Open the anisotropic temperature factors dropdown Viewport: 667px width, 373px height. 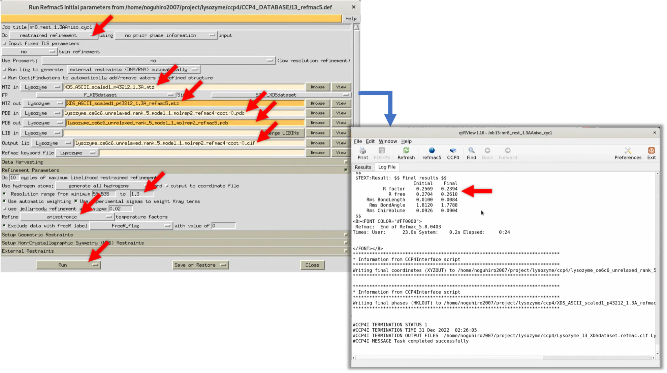(67, 217)
